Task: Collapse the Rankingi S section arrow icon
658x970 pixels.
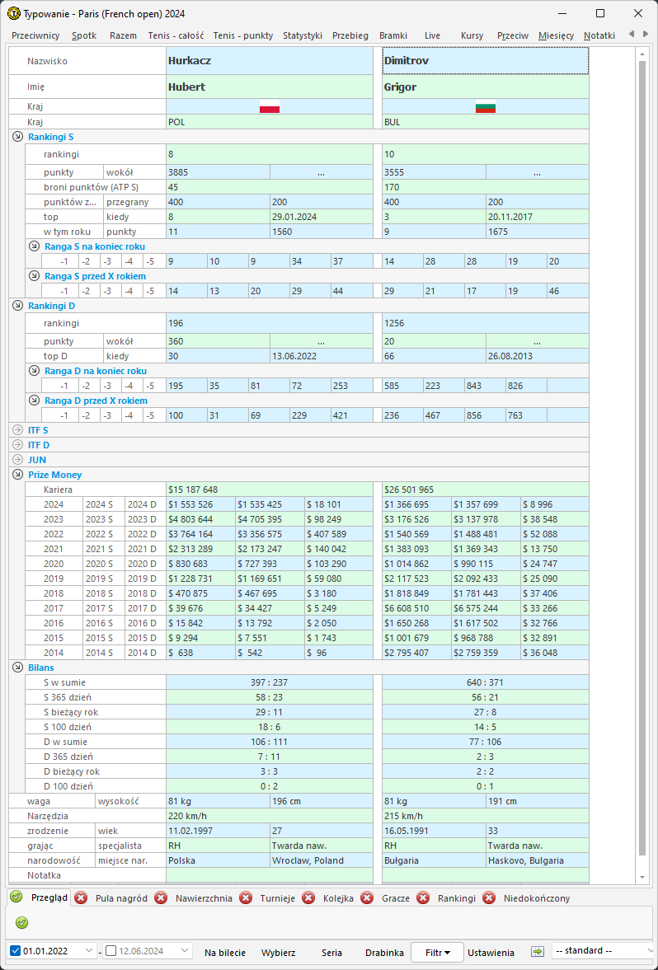Action: 18,137
